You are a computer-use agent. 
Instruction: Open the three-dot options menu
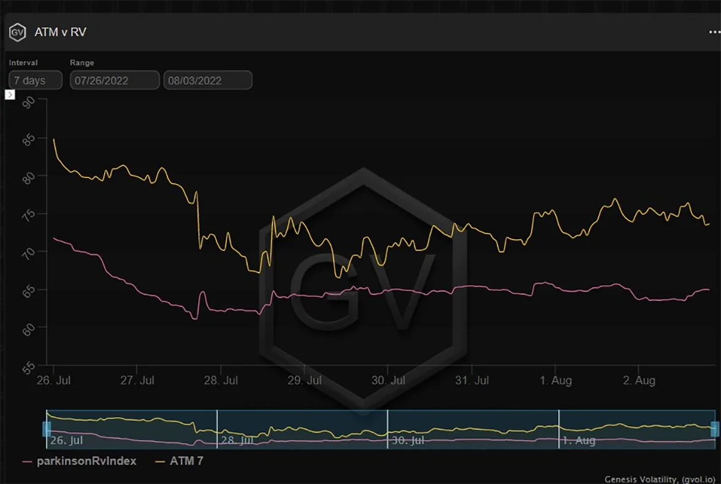pyautogui.click(x=714, y=32)
